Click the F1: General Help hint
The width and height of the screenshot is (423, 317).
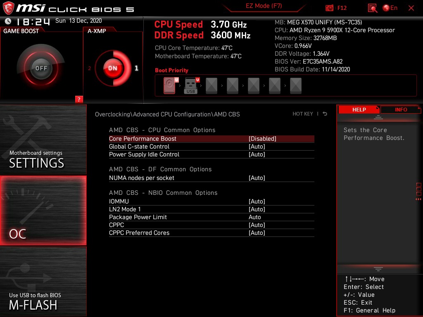pyautogui.click(x=370, y=310)
